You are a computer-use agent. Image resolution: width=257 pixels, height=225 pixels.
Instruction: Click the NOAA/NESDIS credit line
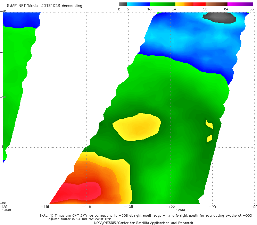click(143, 223)
